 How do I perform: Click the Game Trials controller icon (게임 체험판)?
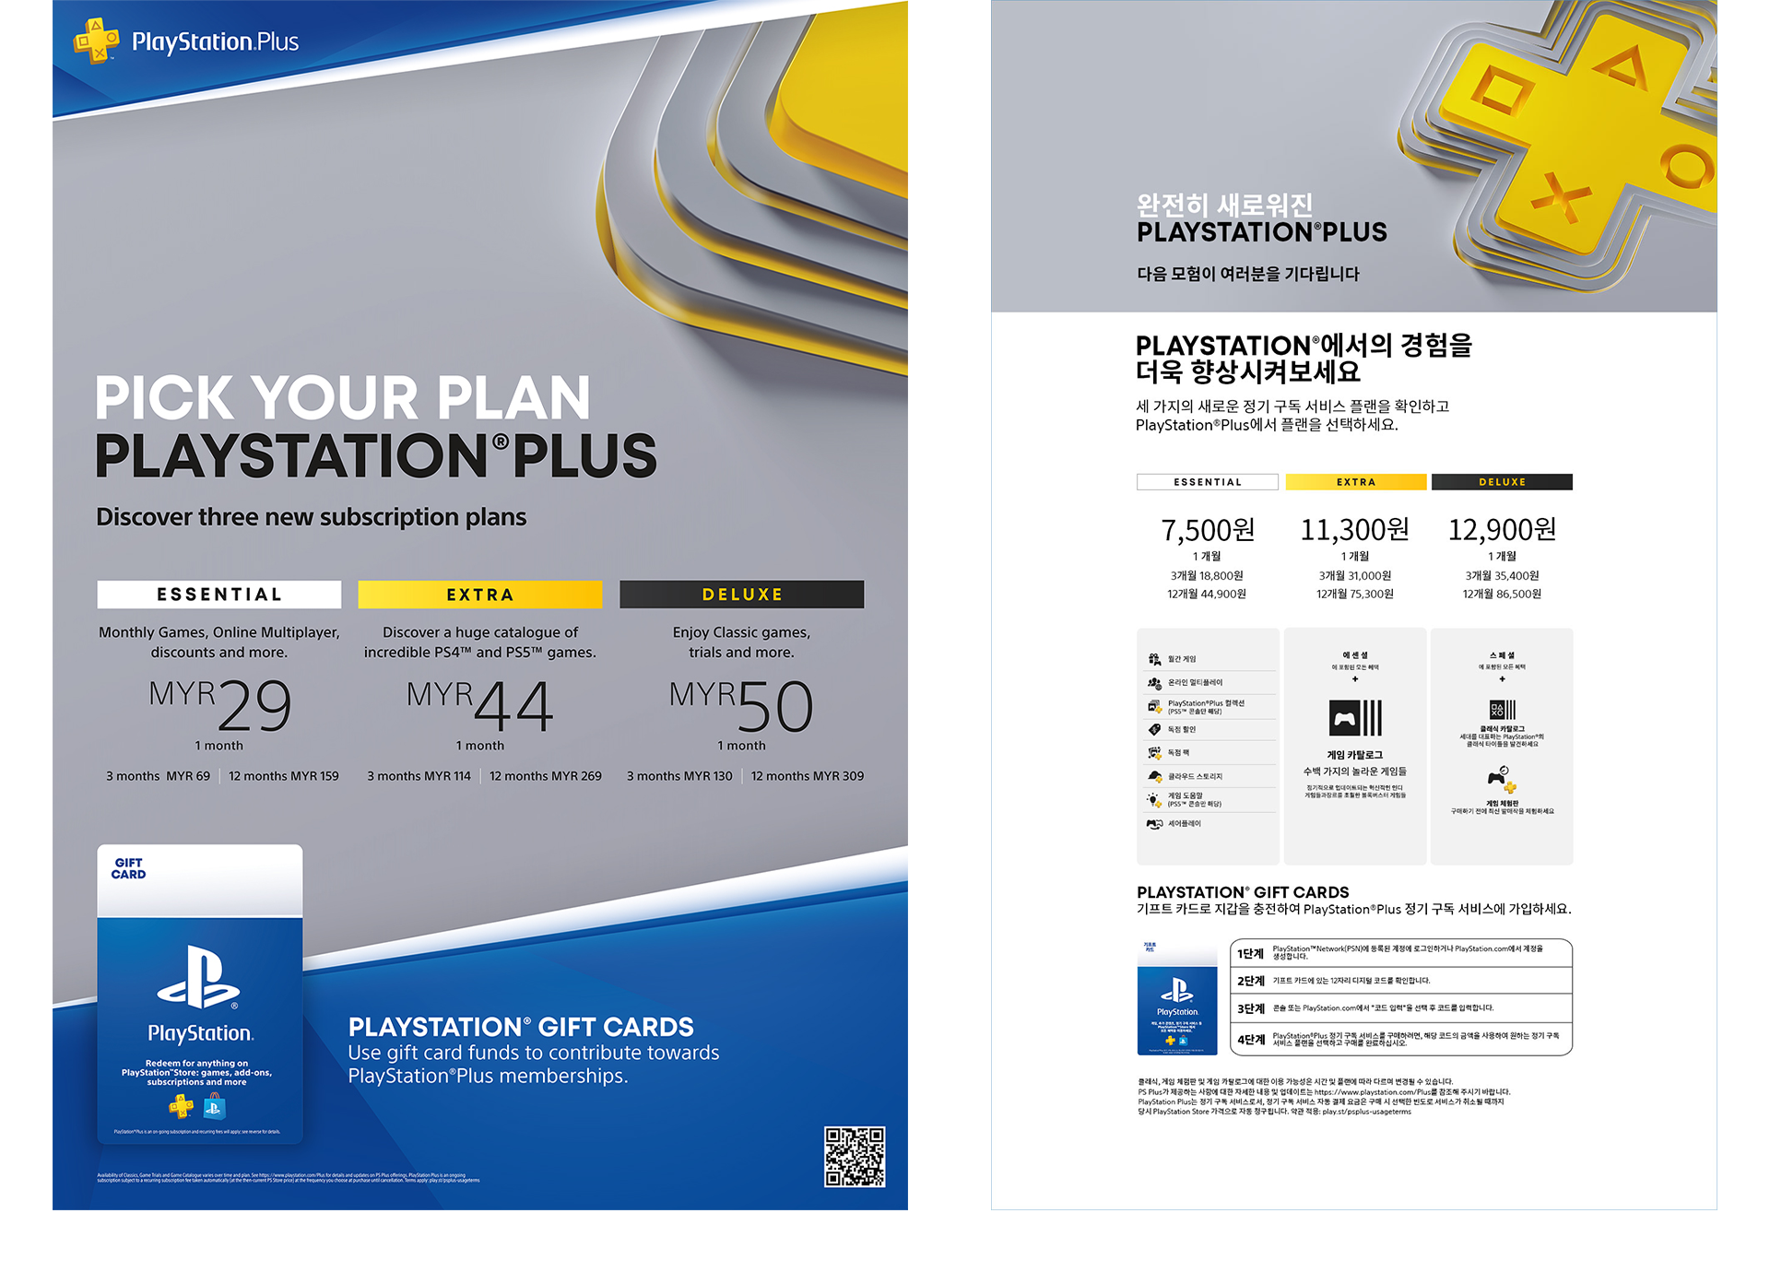point(1502,780)
